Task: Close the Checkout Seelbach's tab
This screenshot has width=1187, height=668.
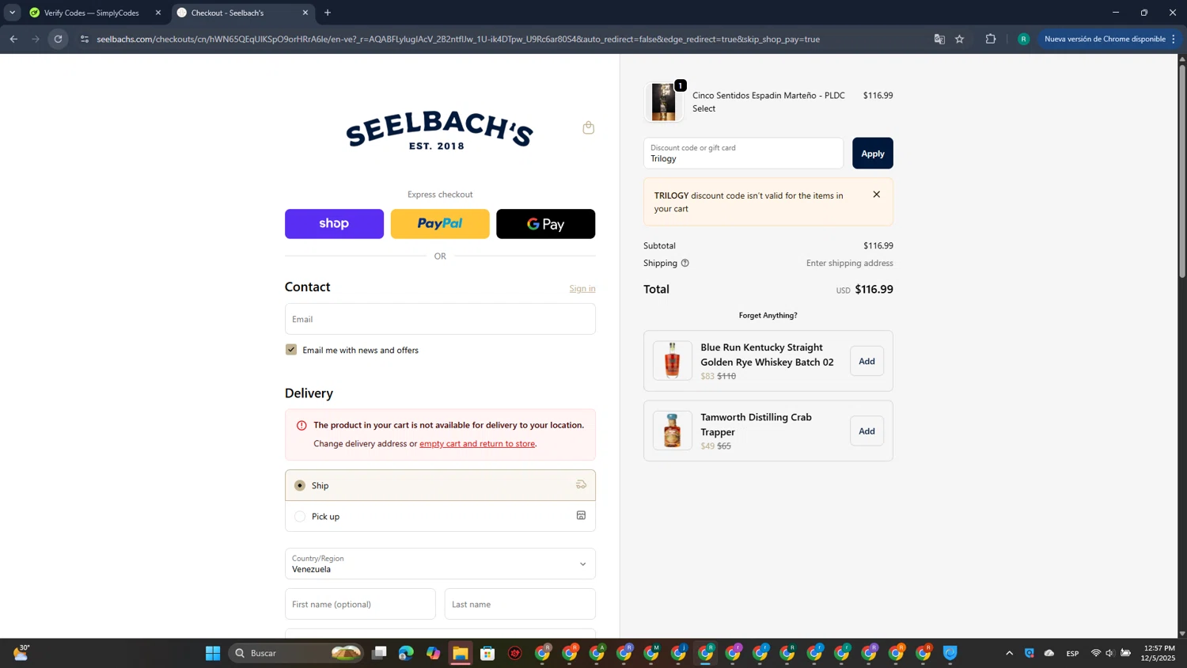Action: click(x=305, y=13)
